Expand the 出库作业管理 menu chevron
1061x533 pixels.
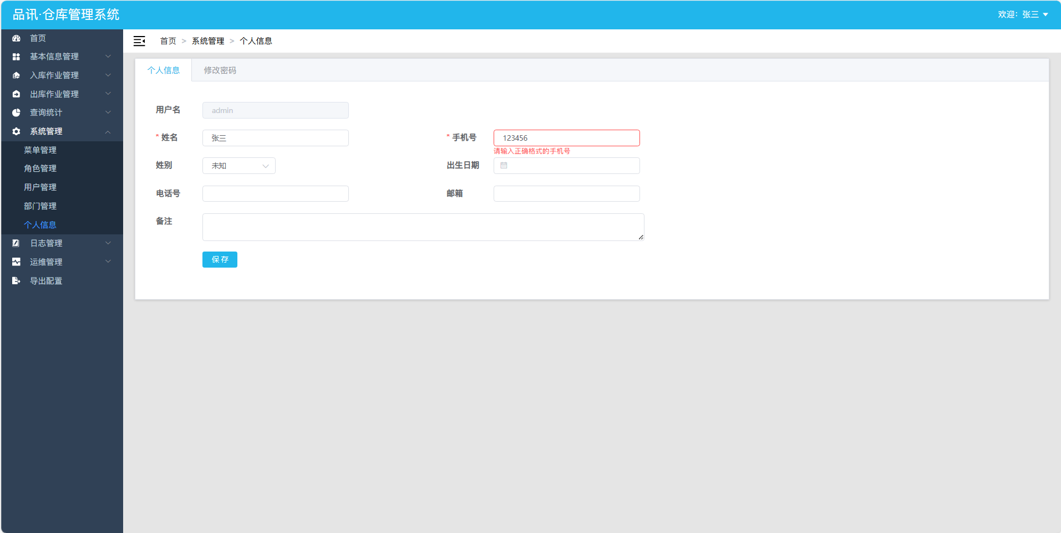[108, 94]
